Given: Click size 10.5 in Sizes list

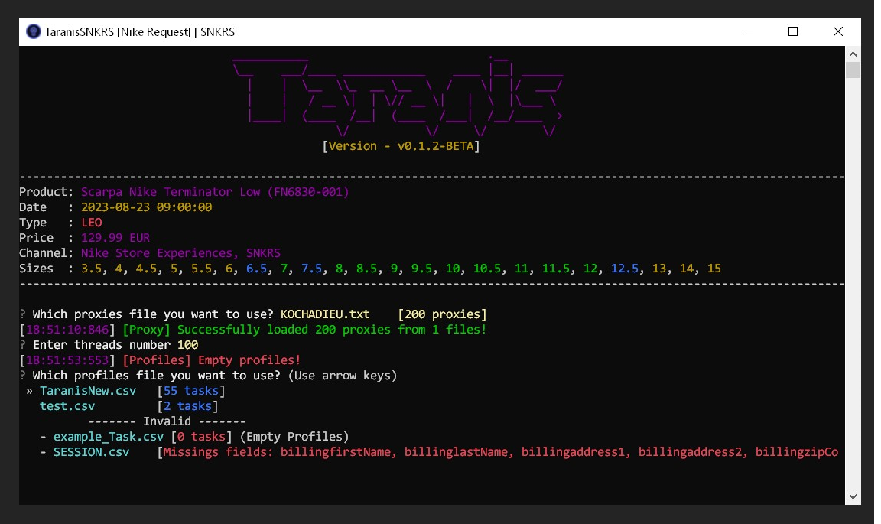Looking at the screenshot, I should pos(486,269).
